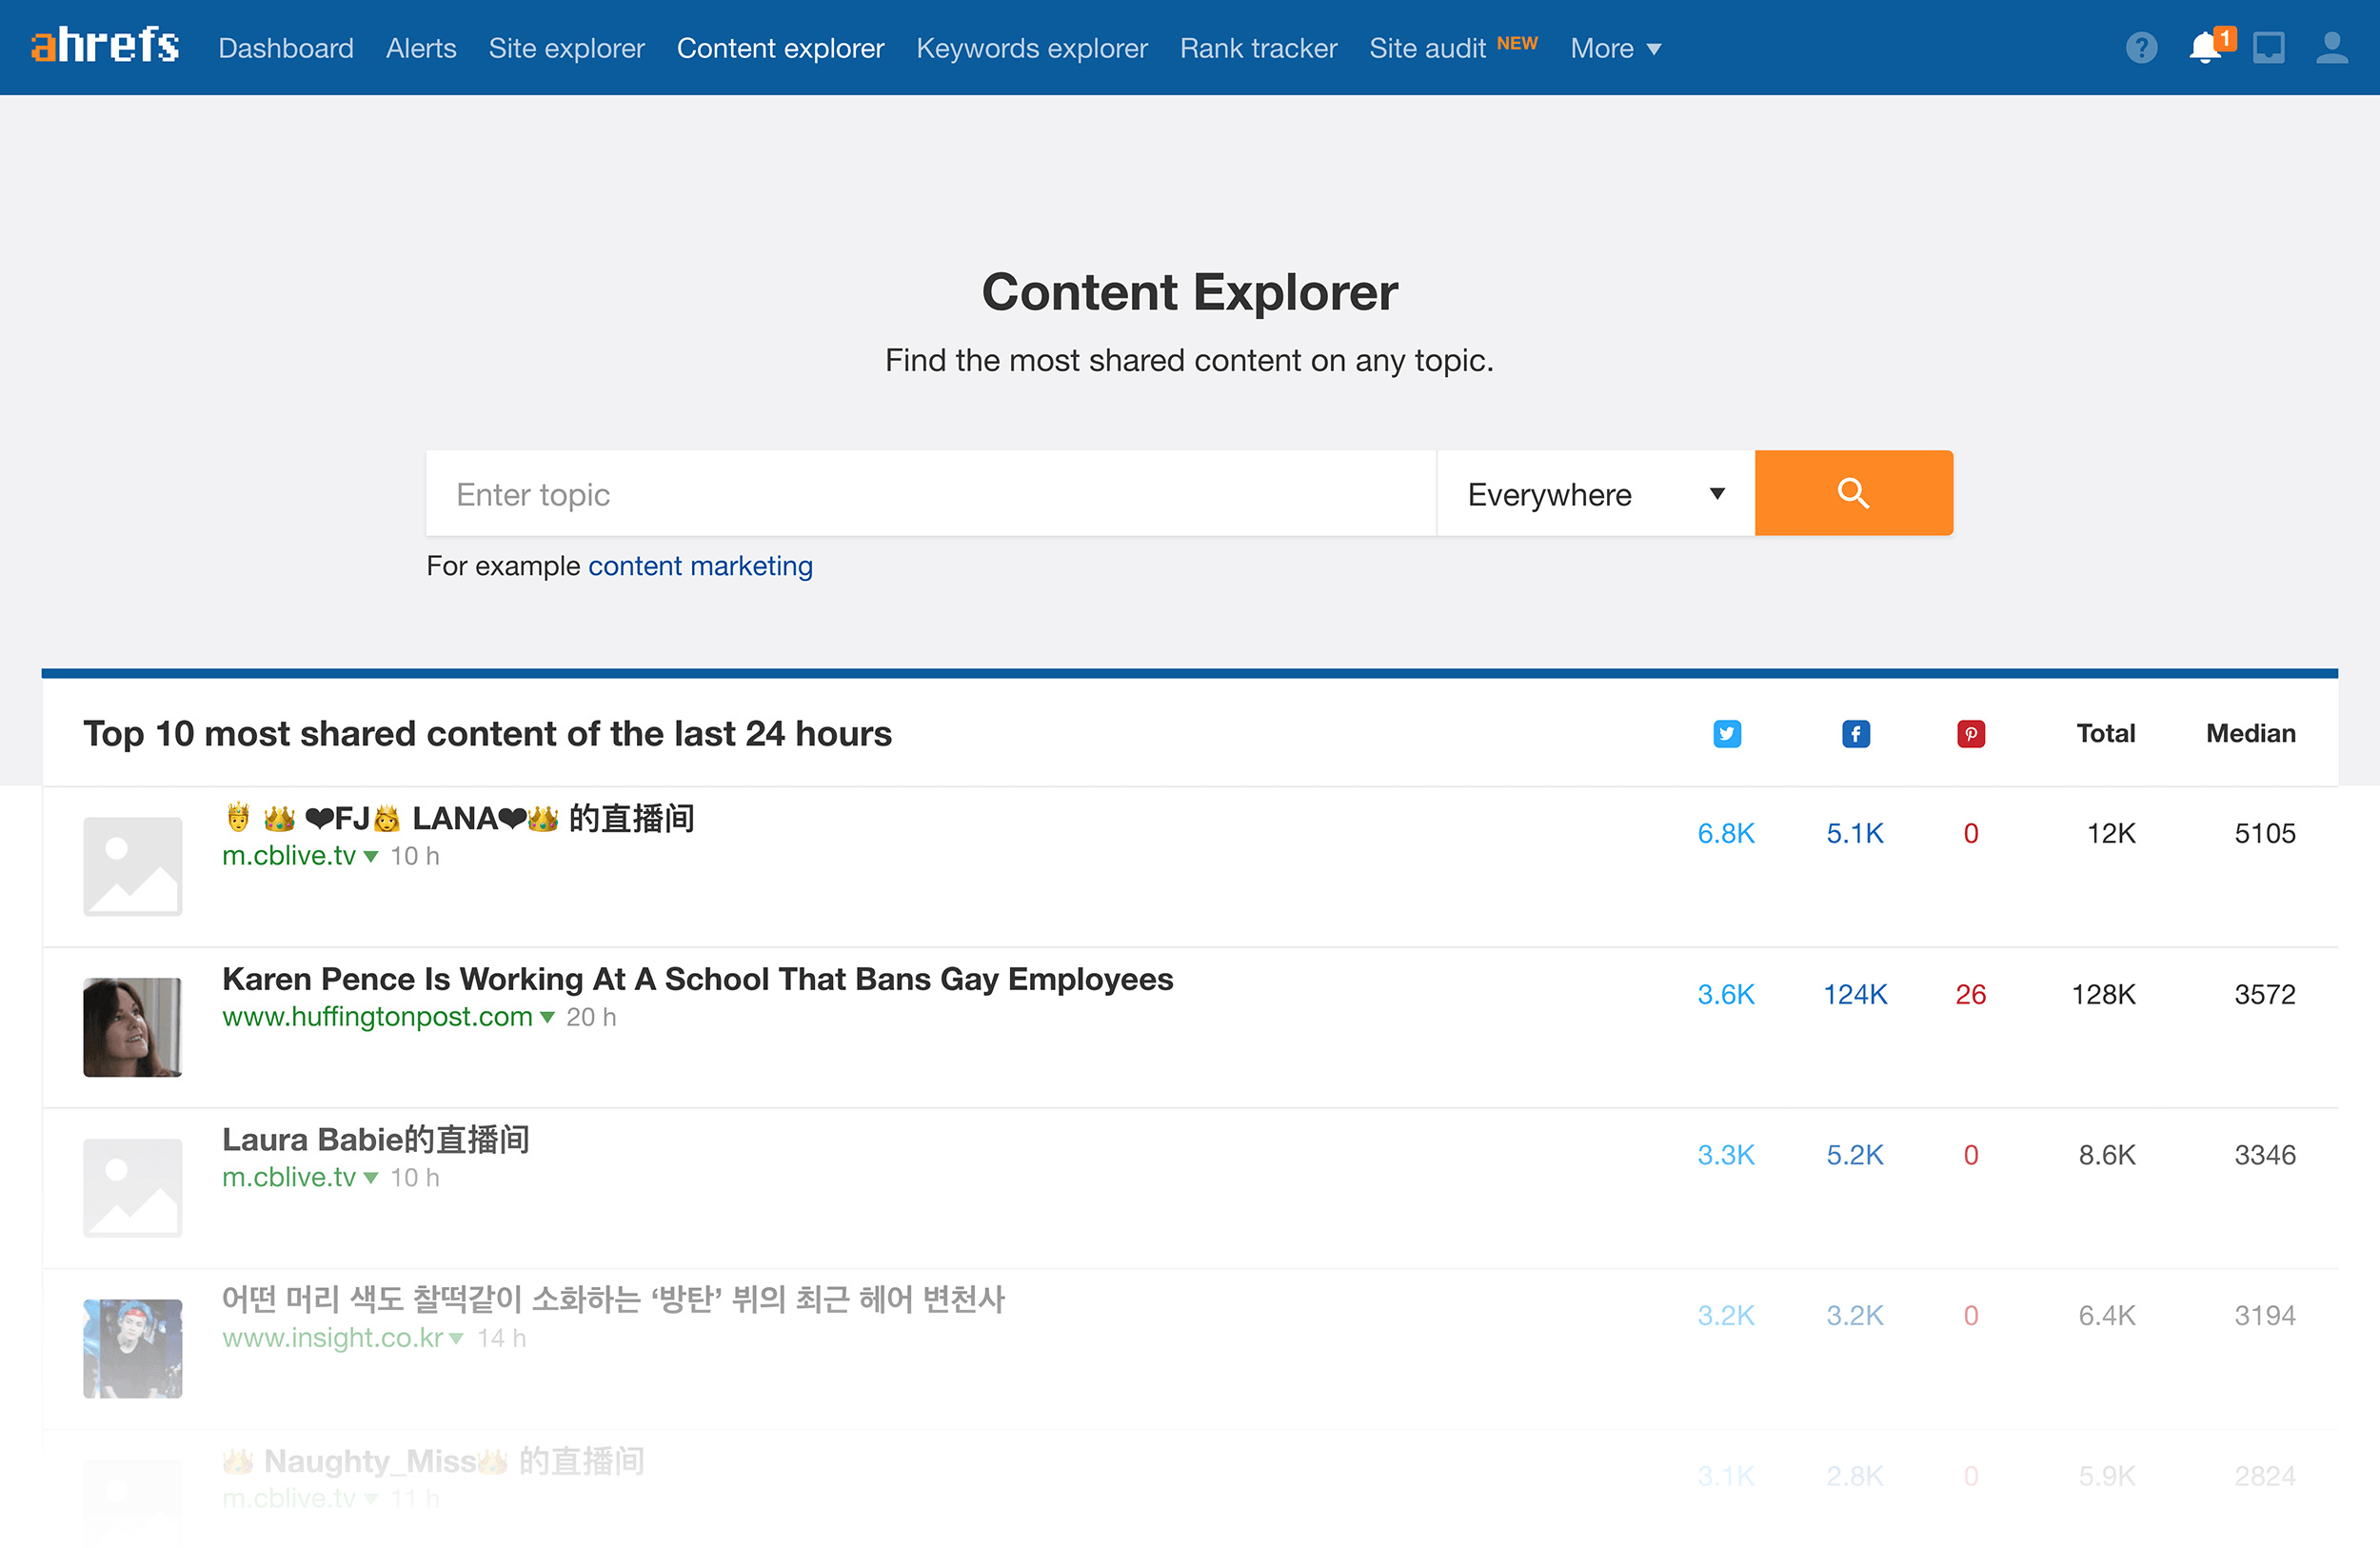Click the 128K total shares value
The height and width of the screenshot is (1548, 2380).
pyautogui.click(x=2103, y=995)
